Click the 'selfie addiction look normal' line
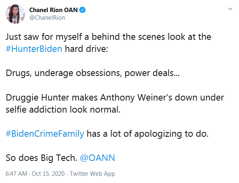 click(x=63, y=110)
